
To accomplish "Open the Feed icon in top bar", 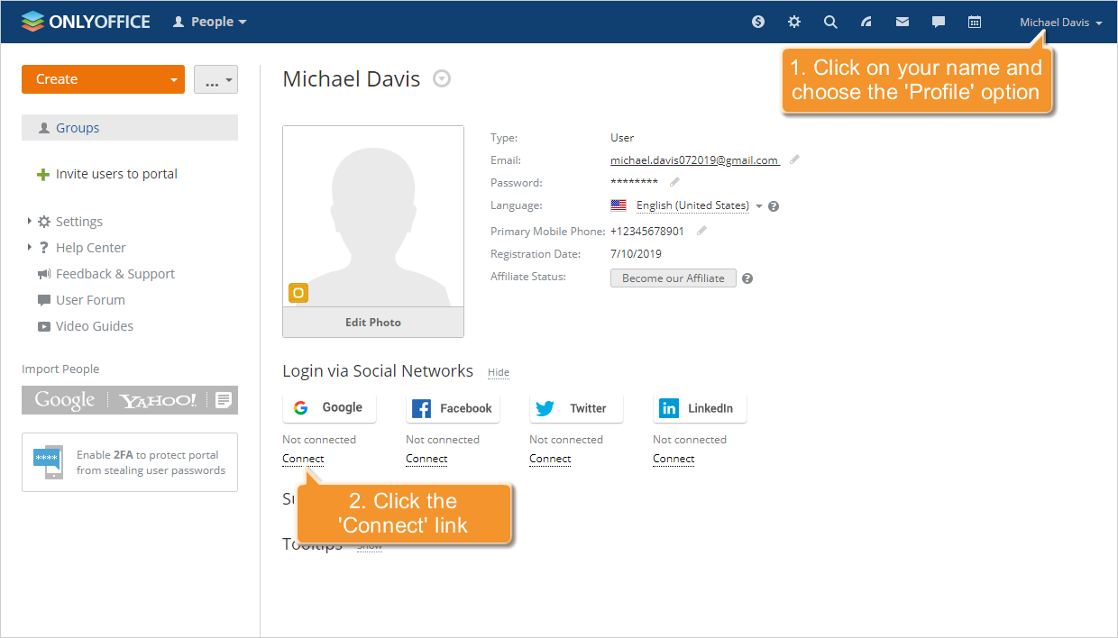I will (866, 22).
